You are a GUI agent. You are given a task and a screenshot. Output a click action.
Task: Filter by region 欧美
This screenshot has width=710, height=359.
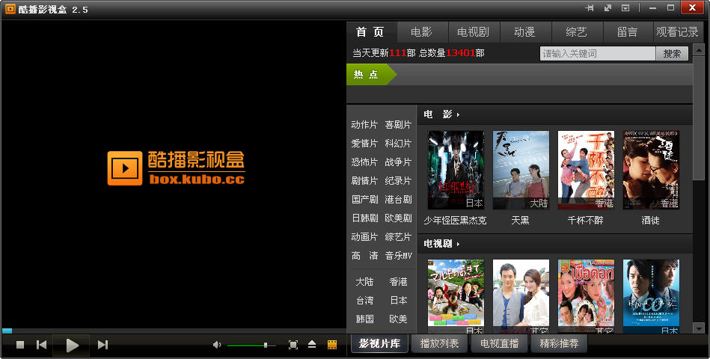coord(398,319)
